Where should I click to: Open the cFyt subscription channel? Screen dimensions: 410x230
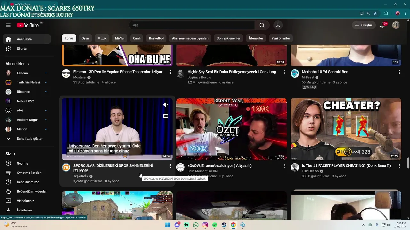27,111
